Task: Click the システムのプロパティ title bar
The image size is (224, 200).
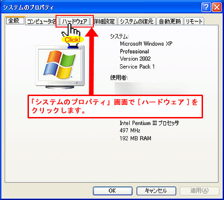Action: [x=101, y=7]
